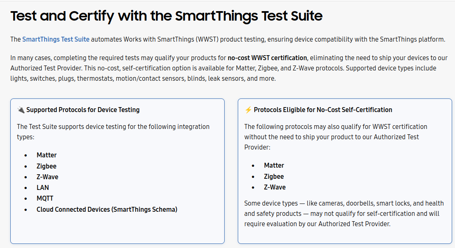The width and height of the screenshot is (455, 248).
Task: Click the paragraph about cameras and doorbells
Action: [x=344, y=213]
